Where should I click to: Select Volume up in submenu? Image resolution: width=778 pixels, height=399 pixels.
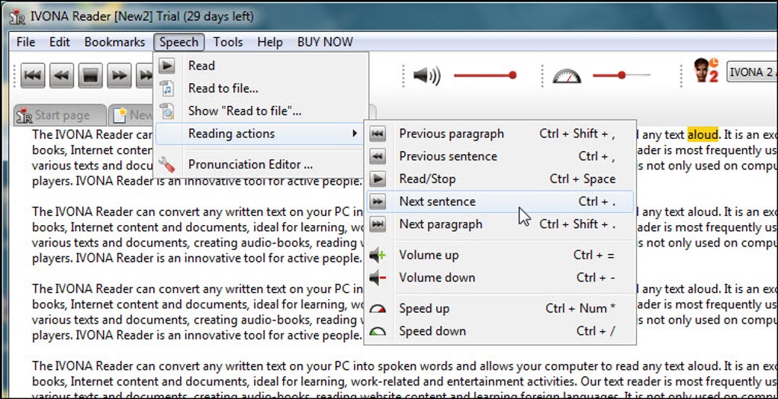(500, 255)
